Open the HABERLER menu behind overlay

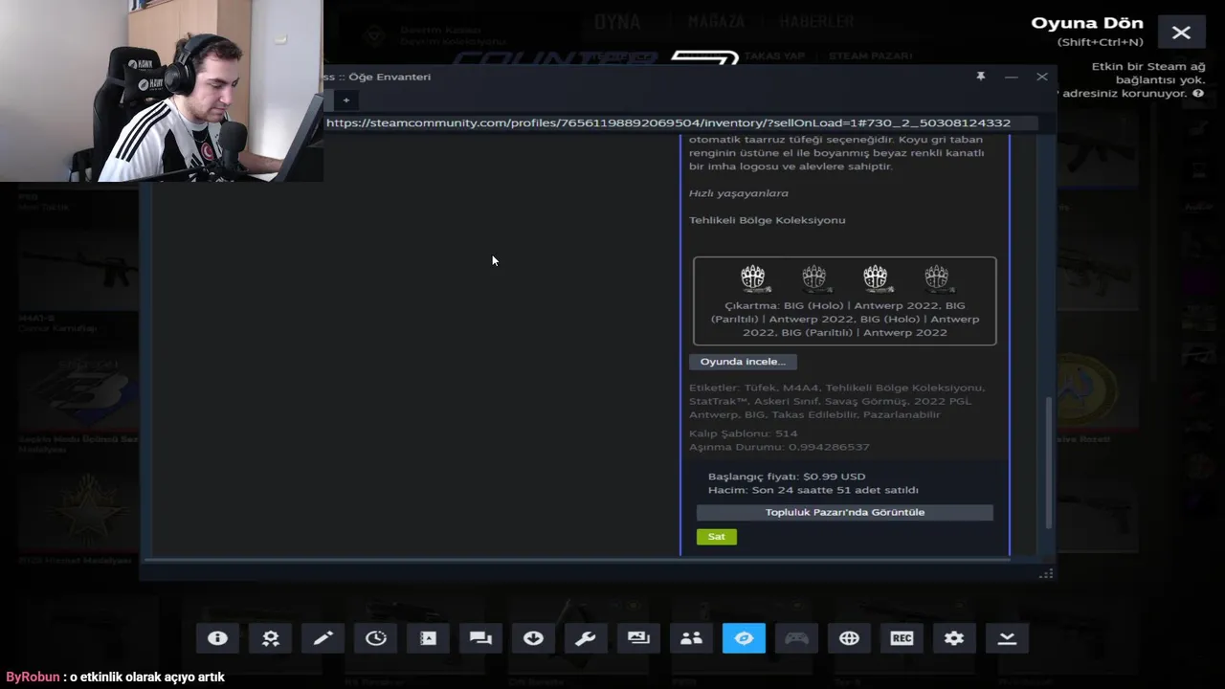click(816, 21)
